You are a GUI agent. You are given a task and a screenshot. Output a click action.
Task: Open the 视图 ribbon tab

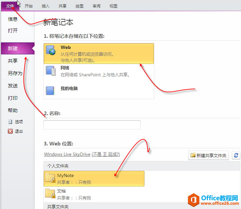113,6
